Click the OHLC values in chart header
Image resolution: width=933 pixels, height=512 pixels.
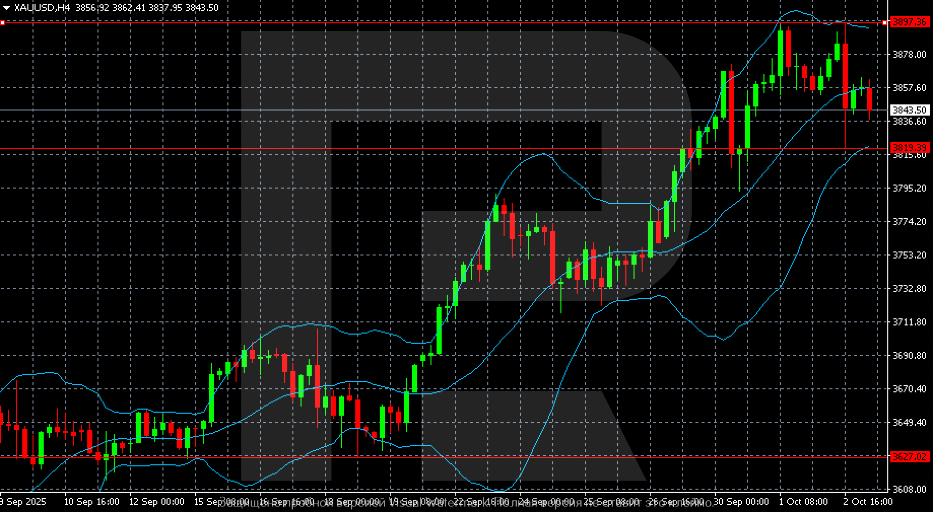[x=147, y=8]
